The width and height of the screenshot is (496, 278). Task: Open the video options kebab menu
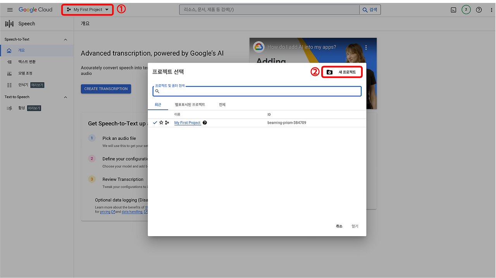pyautogui.click(x=365, y=47)
